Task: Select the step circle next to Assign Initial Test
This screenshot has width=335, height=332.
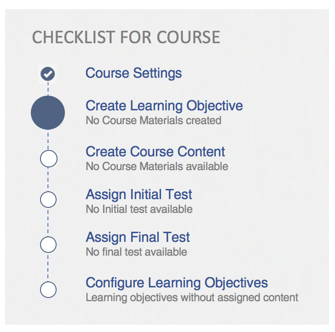Action: pos(48,200)
